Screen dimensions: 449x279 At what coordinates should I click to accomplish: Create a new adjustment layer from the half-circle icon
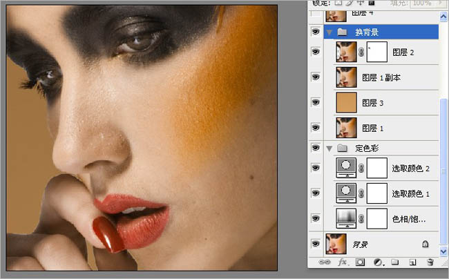coord(377,262)
